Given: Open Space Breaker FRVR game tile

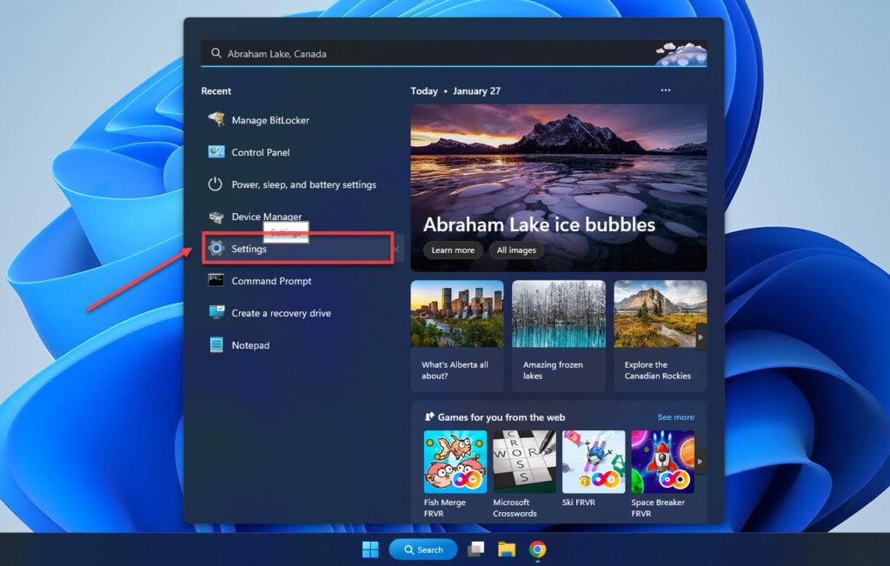Looking at the screenshot, I should (x=662, y=462).
